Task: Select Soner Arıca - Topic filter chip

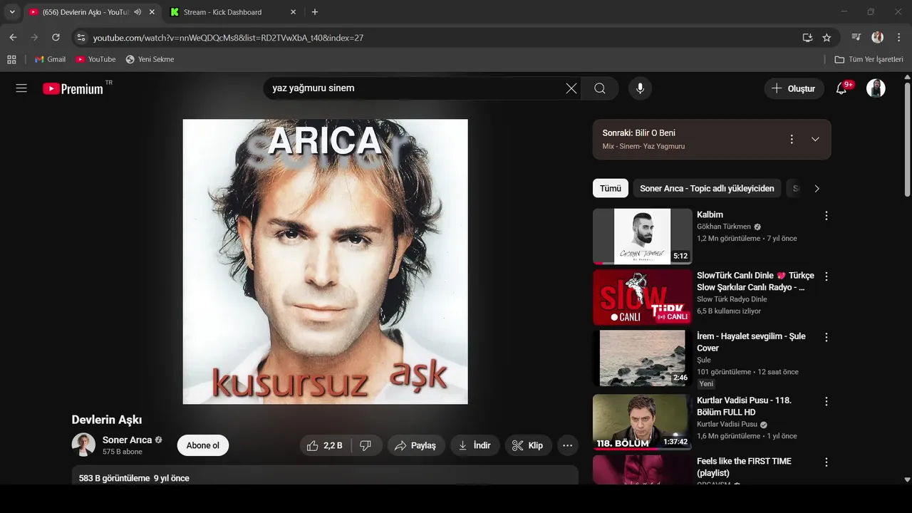Action: coord(707,188)
